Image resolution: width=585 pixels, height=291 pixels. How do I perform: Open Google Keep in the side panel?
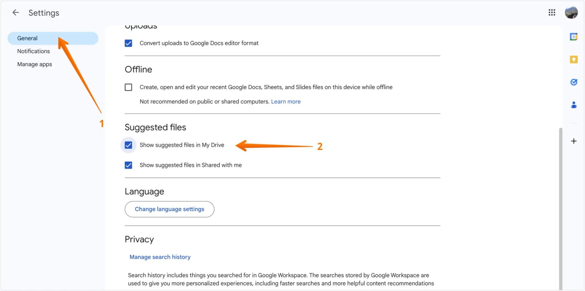[x=574, y=59]
